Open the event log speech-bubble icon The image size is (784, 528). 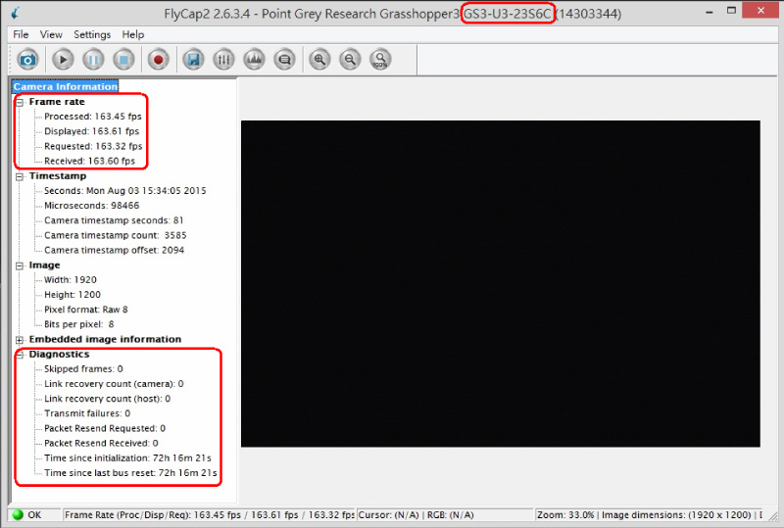pos(284,60)
